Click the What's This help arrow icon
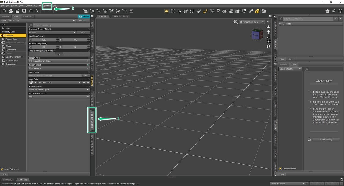The image size is (344, 186). pyautogui.click(x=334, y=11)
